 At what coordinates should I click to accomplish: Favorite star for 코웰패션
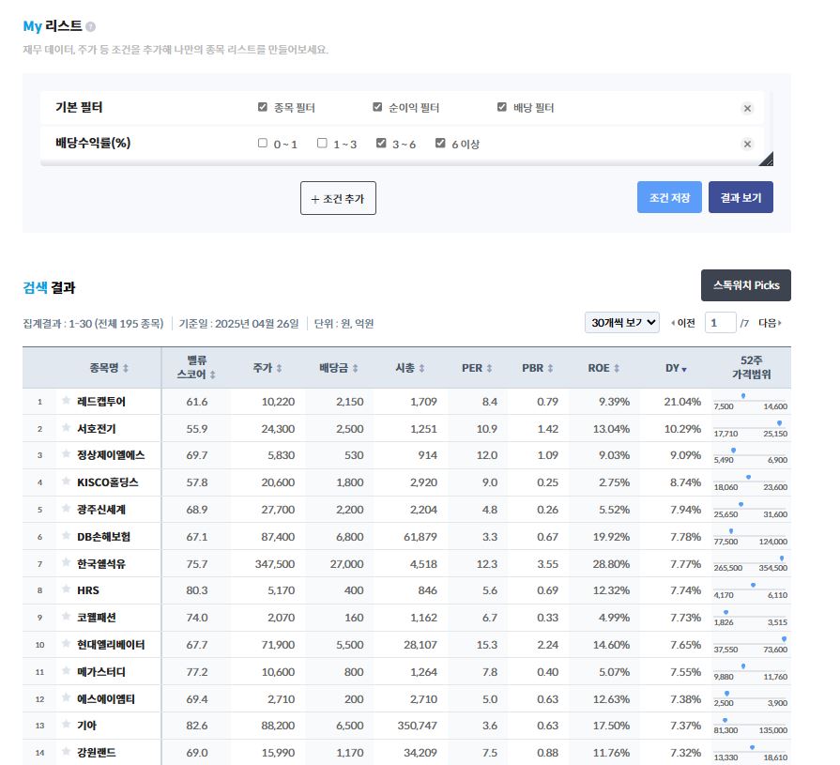(x=66, y=616)
